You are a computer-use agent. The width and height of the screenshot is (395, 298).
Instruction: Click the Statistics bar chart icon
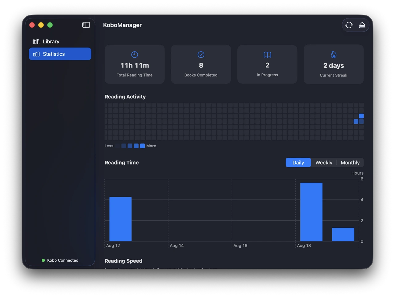36,54
